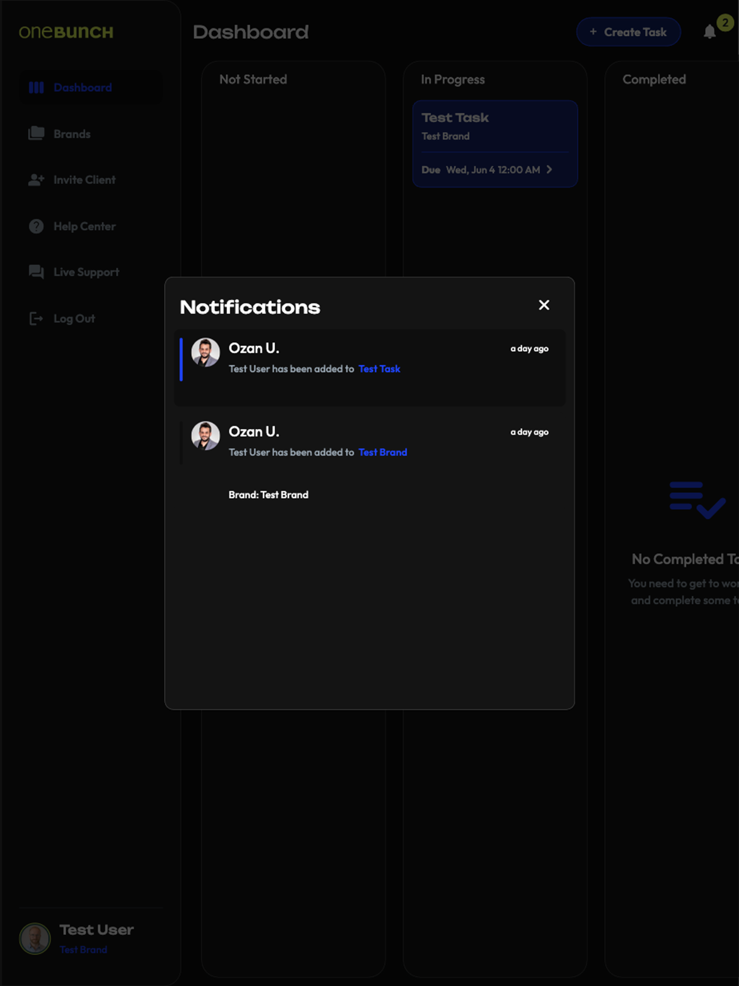The height and width of the screenshot is (986, 739).
Task: Open the notification bell icon
Action: click(709, 32)
